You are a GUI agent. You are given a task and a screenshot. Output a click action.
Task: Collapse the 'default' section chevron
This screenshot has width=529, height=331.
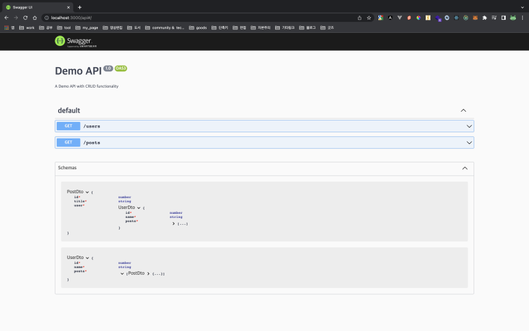[x=463, y=110]
